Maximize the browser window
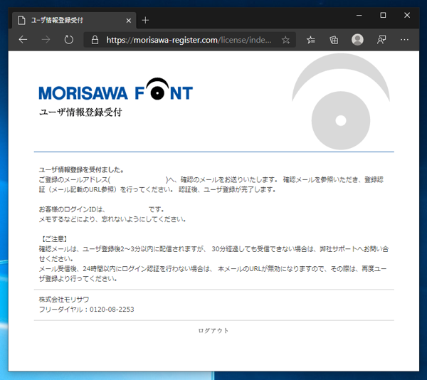427x380 pixels. tap(383, 15)
